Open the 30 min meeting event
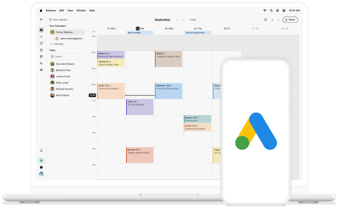This screenshot has width=339, height=209. (140, 107)
